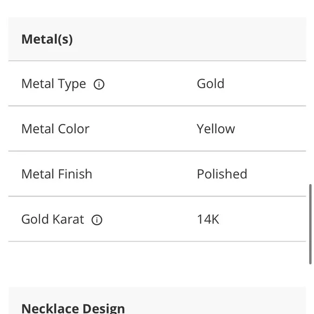Viewport: 314px width, 314px height.
Task: Click the Necklace Design heading text
Action: pyautogui.click(x=73, y=309)
